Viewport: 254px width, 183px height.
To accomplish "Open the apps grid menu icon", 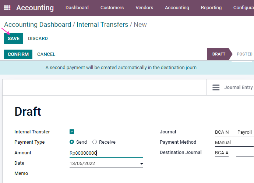I will (x=7, y=8).
